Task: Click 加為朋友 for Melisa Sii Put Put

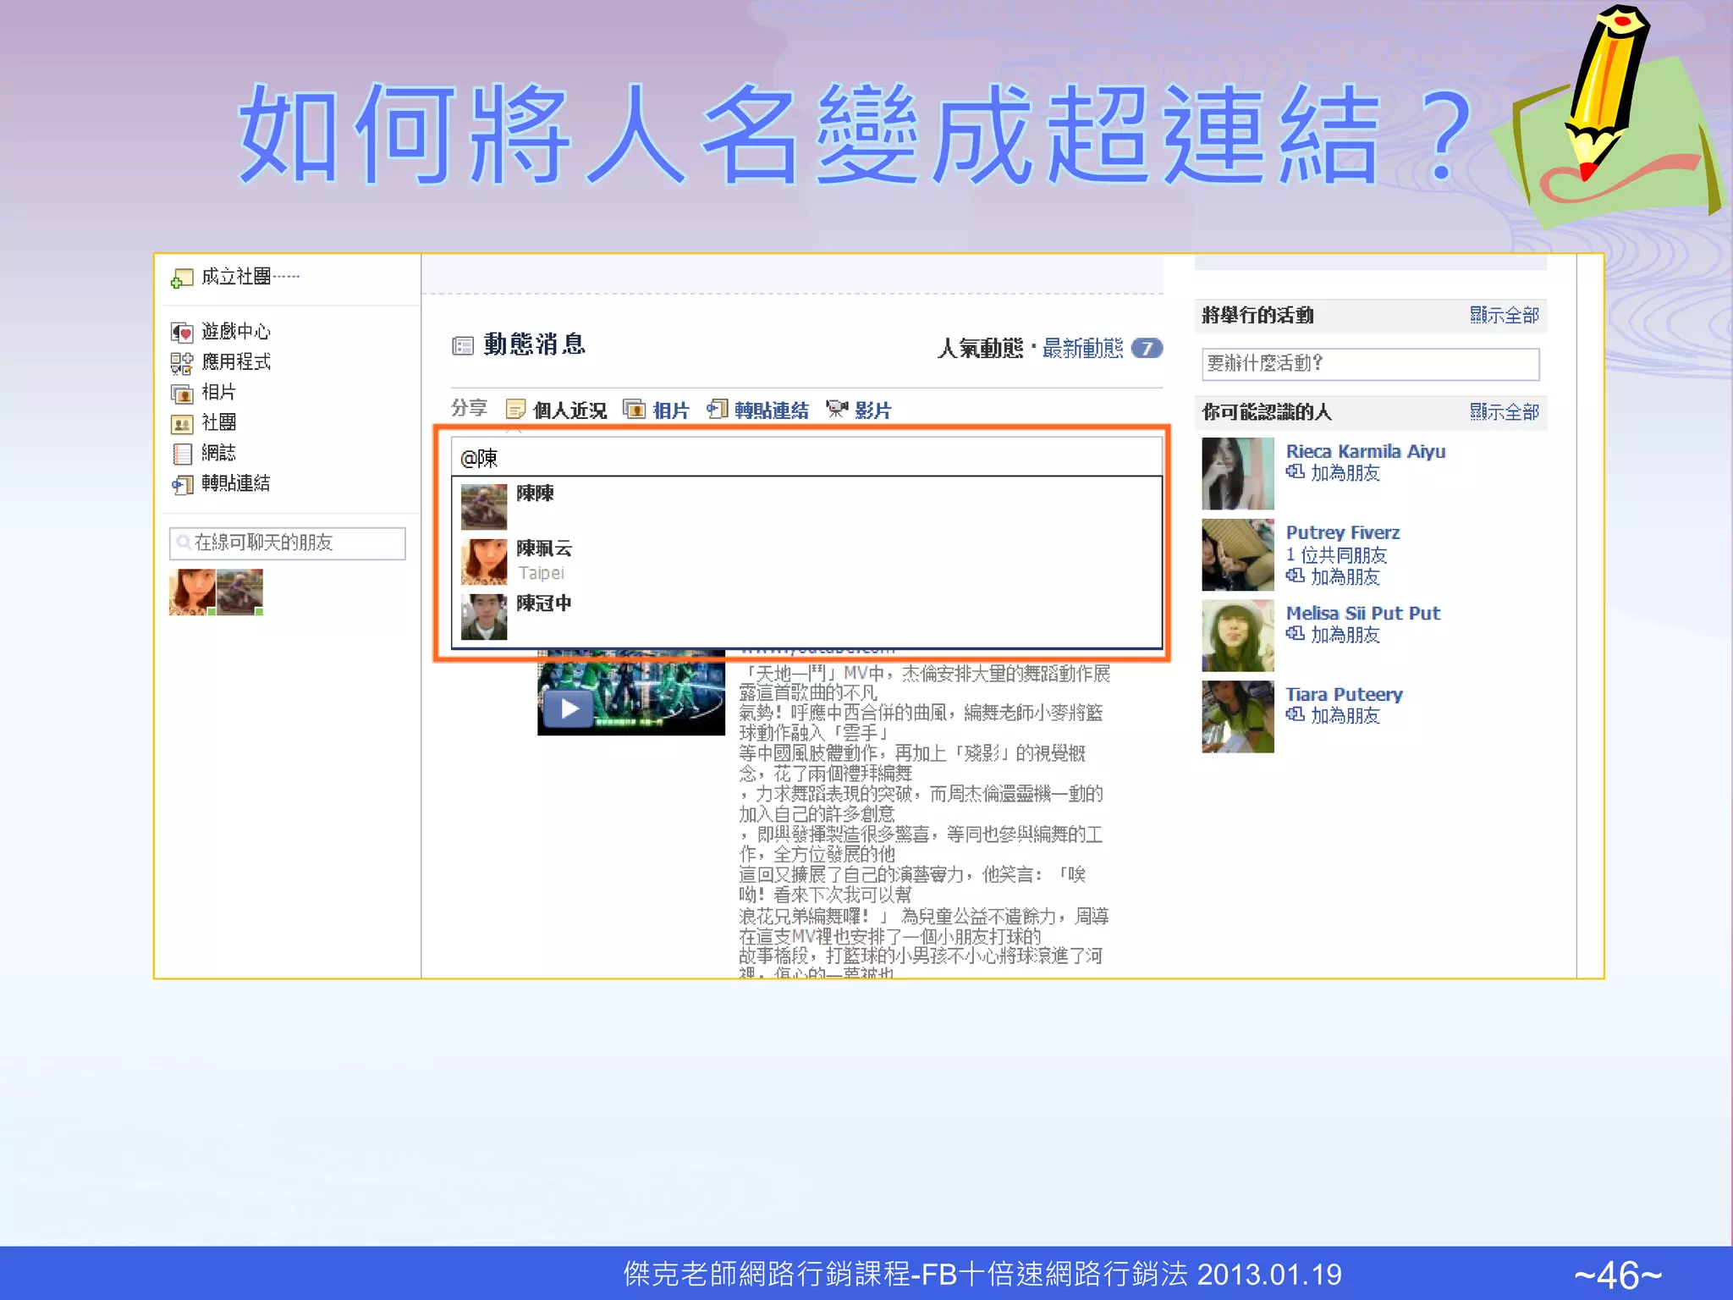Action: 1345,635
